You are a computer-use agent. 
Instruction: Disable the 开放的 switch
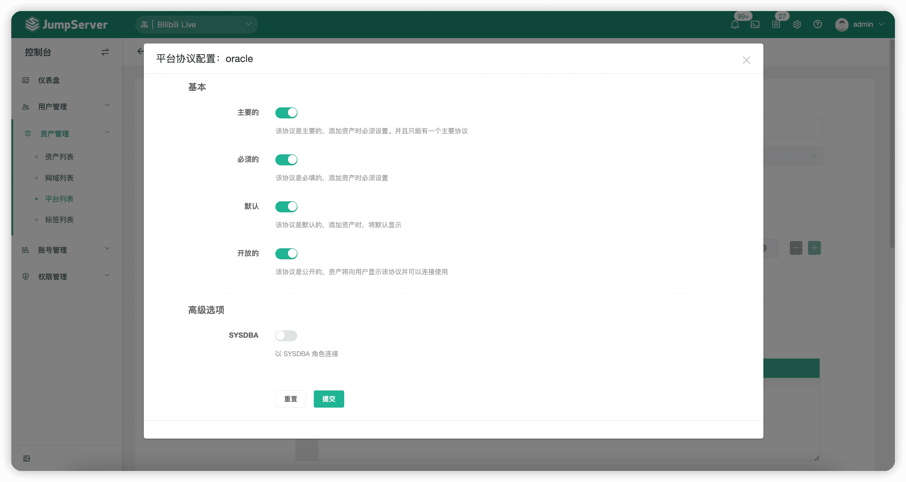click(x=286, y=253)
